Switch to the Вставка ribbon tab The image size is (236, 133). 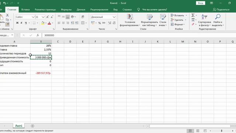point(25,10)
